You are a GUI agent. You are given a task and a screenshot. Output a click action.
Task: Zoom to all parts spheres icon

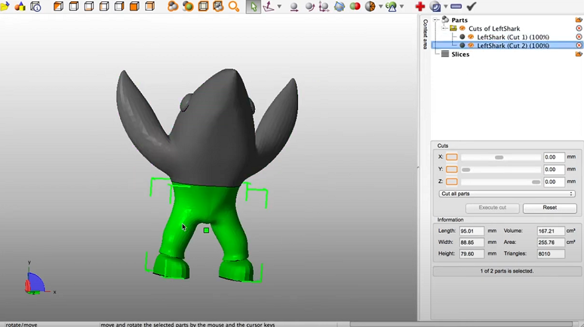tap(173, 7)
